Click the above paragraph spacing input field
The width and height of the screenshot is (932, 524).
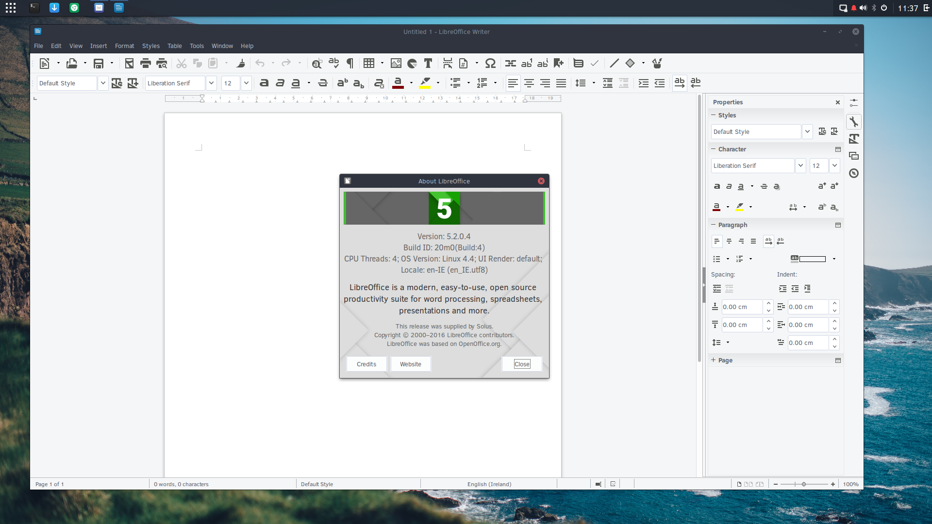pos(741,307)
